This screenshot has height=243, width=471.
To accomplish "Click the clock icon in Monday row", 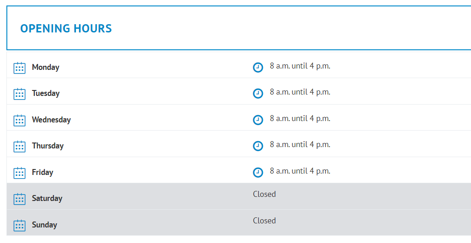I will [258, 68].
